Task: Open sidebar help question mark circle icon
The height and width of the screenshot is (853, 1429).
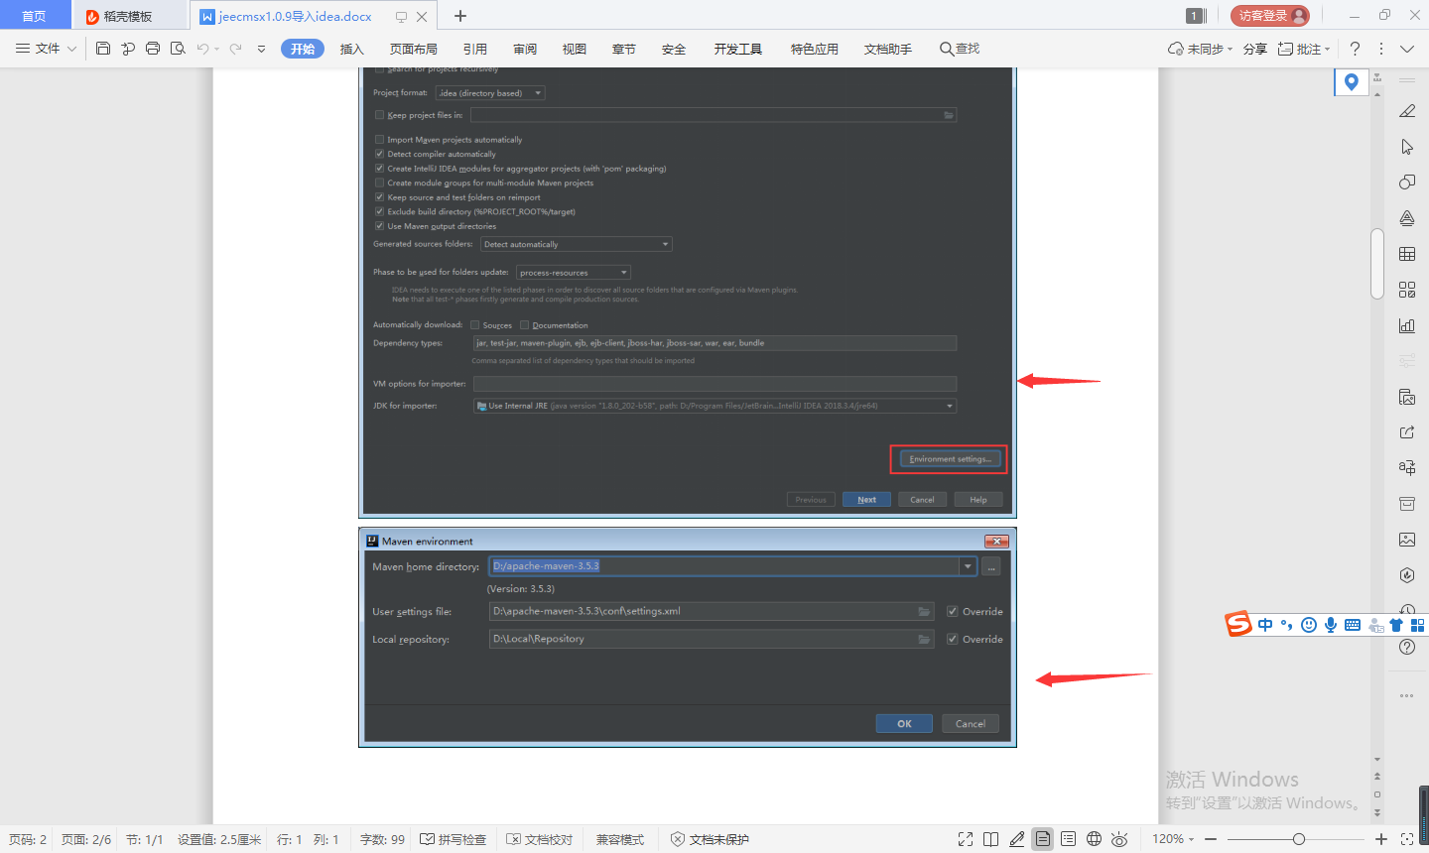Action: pos(1407,647)
